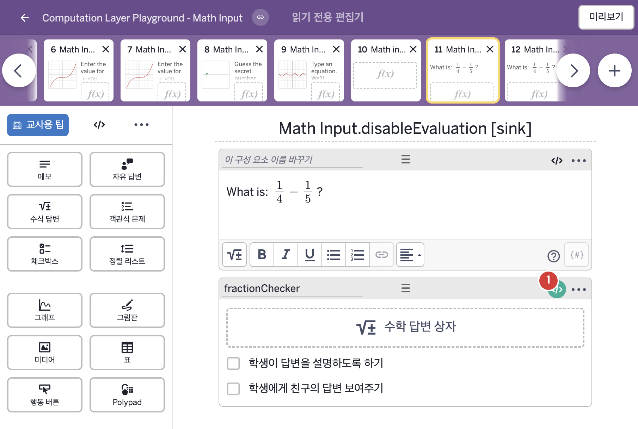
Task: Toggle underline formatting
Action: 310,255
